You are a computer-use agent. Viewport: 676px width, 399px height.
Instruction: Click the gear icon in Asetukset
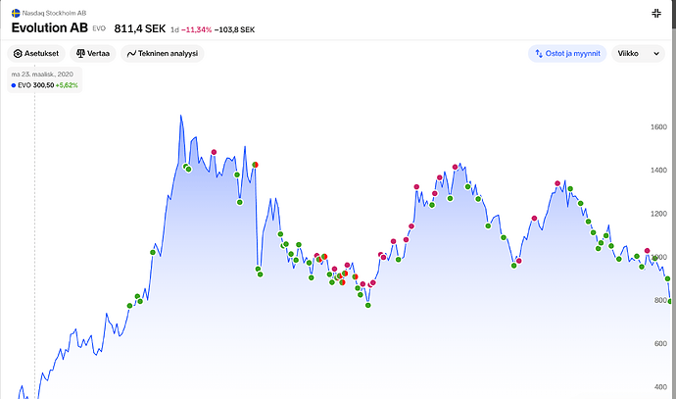coord(18,53)
